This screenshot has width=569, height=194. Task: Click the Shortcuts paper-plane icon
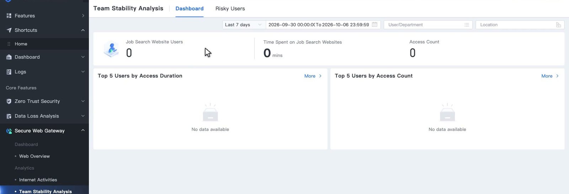(9, 30)
